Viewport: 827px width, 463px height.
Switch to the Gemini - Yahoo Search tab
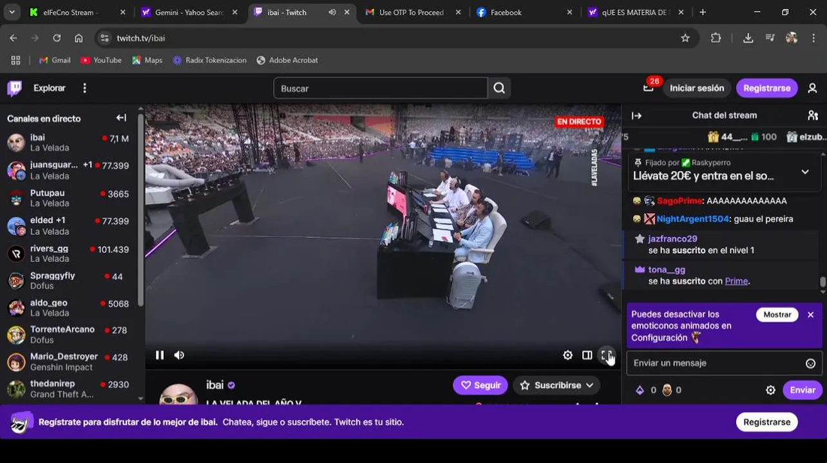[x=189, y=12]
